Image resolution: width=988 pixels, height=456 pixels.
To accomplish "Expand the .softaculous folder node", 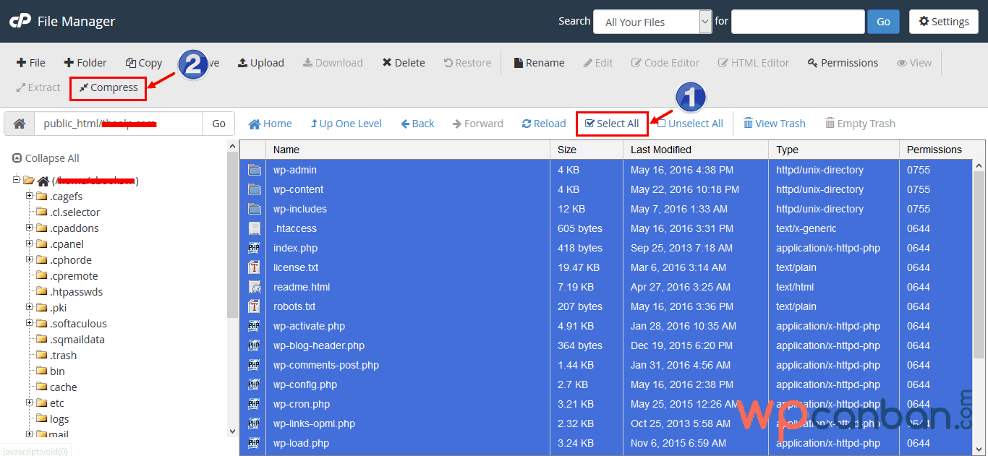I will 30,323.
